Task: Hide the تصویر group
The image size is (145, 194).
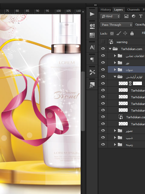Action: [103, 130]
